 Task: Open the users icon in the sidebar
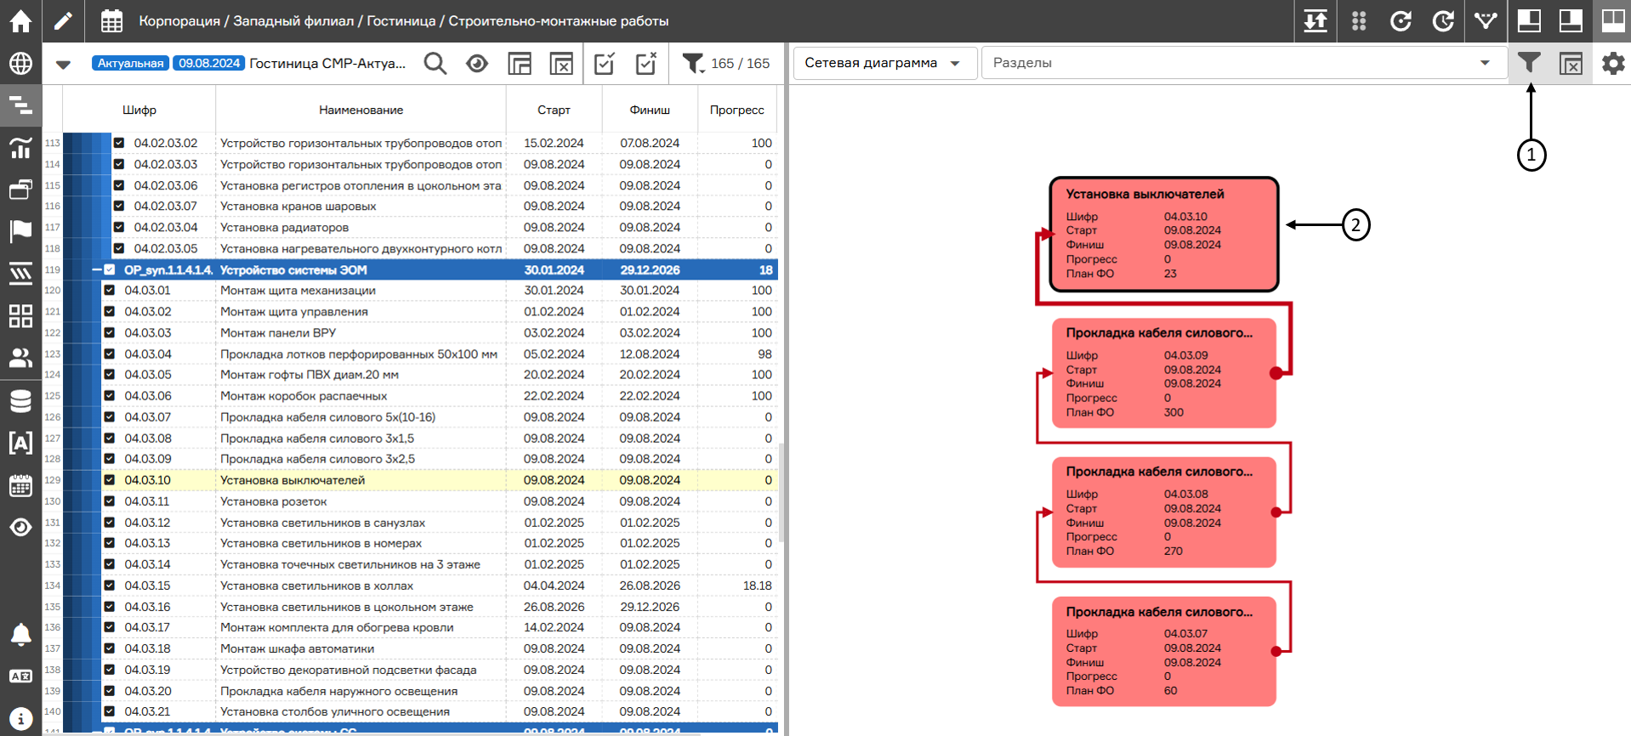coord(20,358)
